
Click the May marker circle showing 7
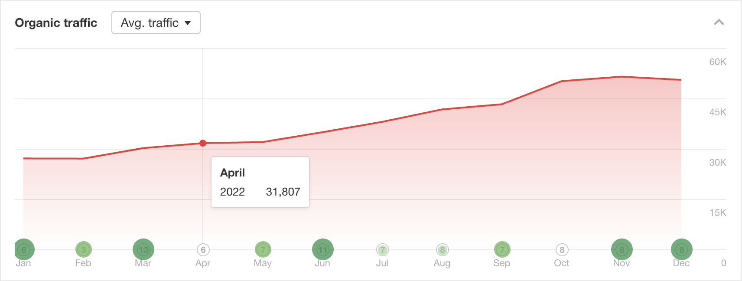[263, 248]
